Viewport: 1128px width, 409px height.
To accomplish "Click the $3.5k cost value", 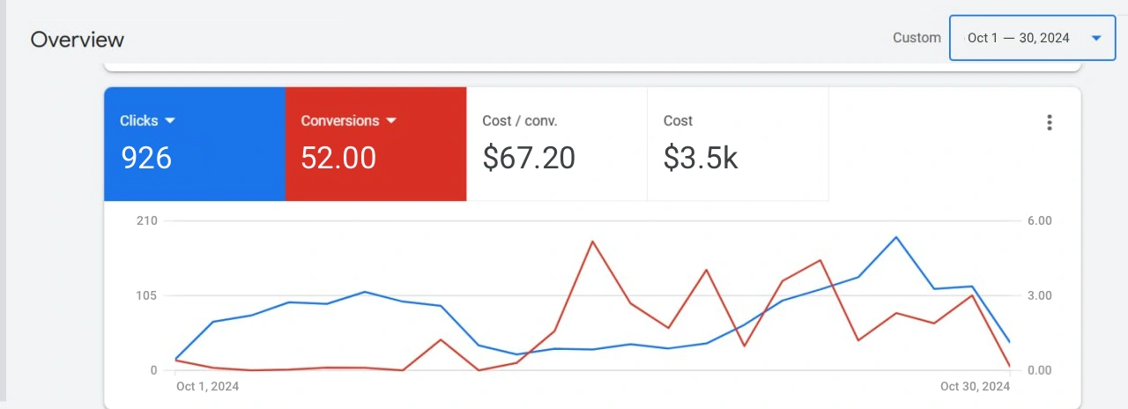I will coord(701,158).
